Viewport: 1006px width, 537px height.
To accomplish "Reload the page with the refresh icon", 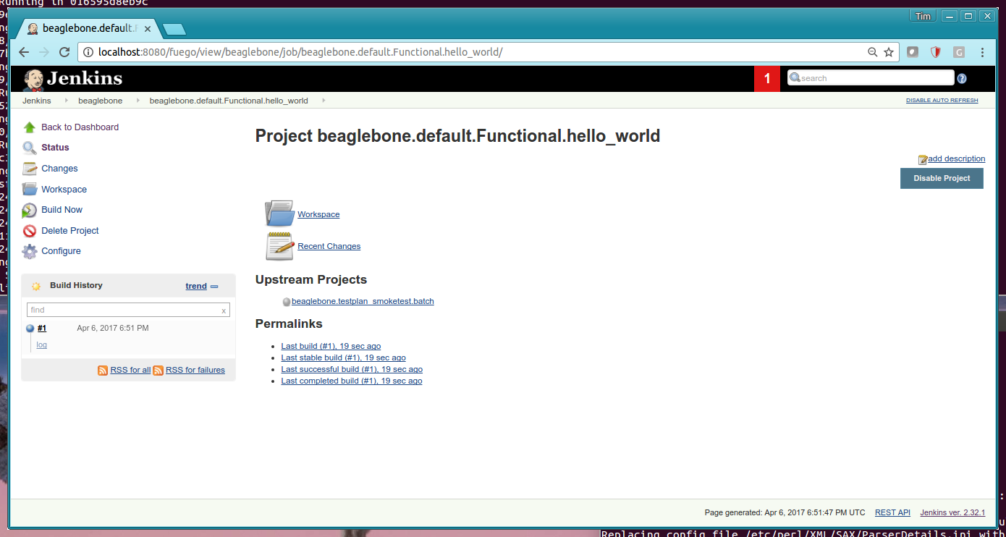I will [64, 52].
